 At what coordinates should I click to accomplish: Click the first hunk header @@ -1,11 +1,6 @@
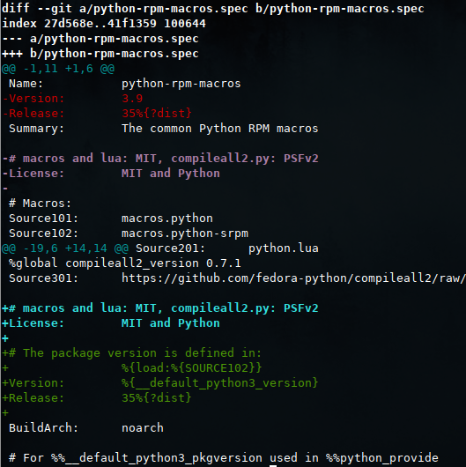click(x=58, y=69)
